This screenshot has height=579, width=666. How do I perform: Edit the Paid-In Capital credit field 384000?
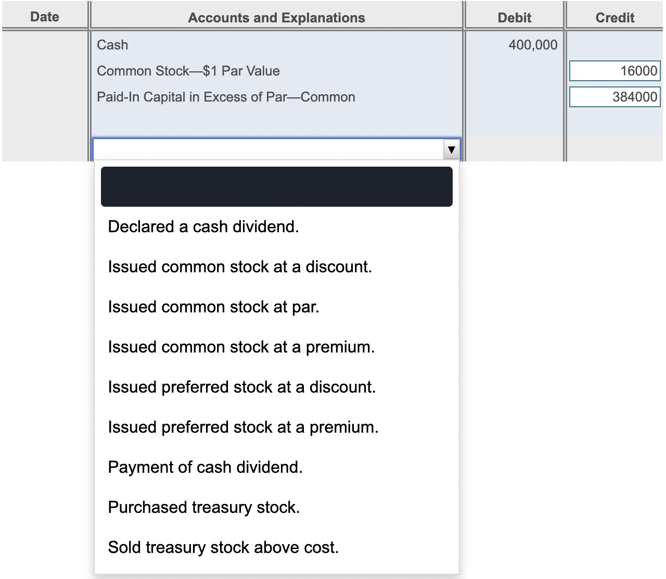614,97
